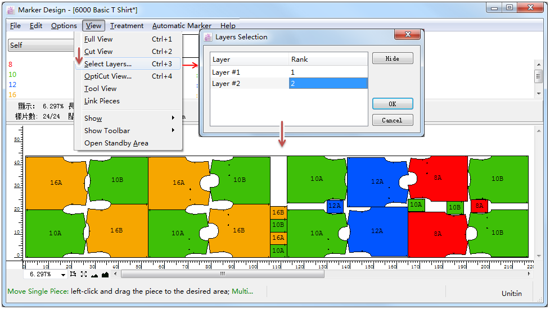Open the zoom percentage dropdown
The image size is (550, 310).
(63, 275)
